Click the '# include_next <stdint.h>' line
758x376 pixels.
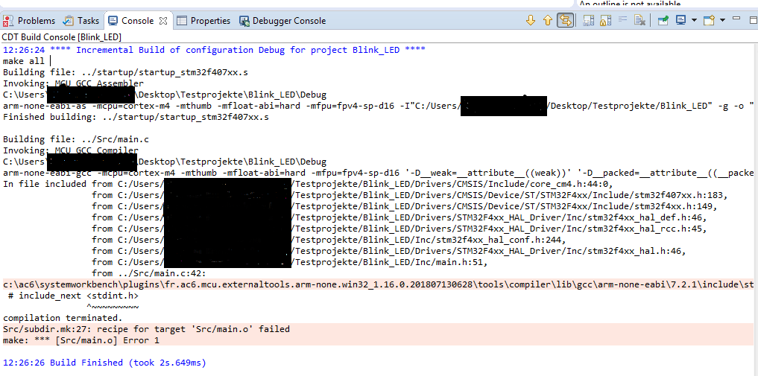(73, 296)
